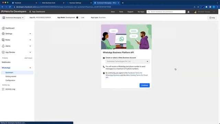
Task: Click the Alerts bell icon in sidebar
Action: (3, 46)
